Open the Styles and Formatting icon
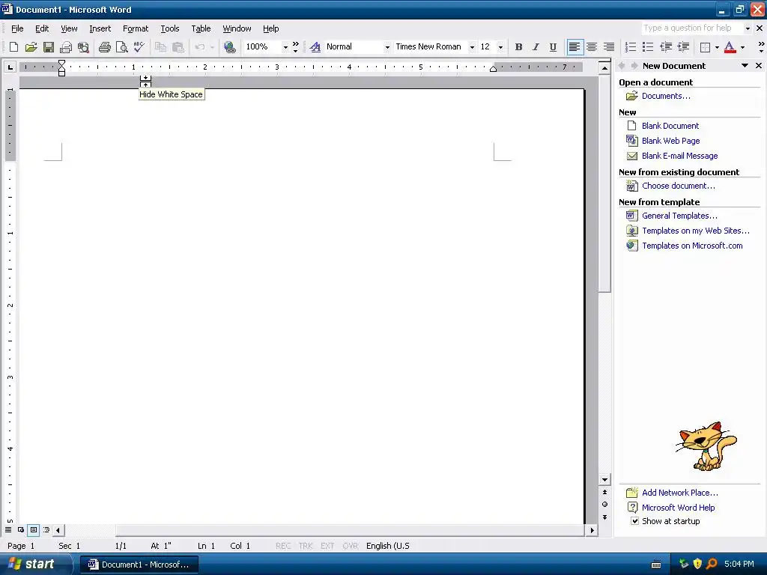Screen dimensions: 767x575 pyautogui.click(x=315, y=47)
